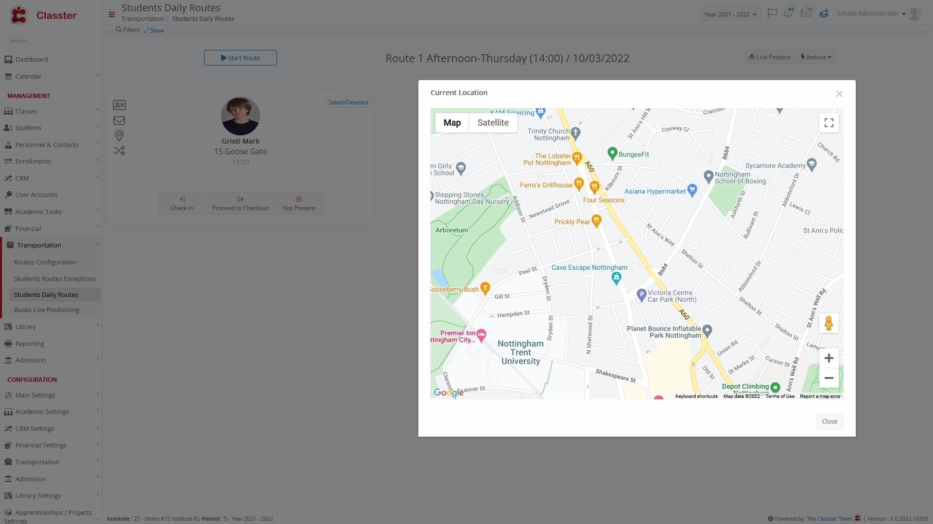Click Close button in dialog
Image resolution: width=933 pixels, height=524 pixels.
(829, 421)
